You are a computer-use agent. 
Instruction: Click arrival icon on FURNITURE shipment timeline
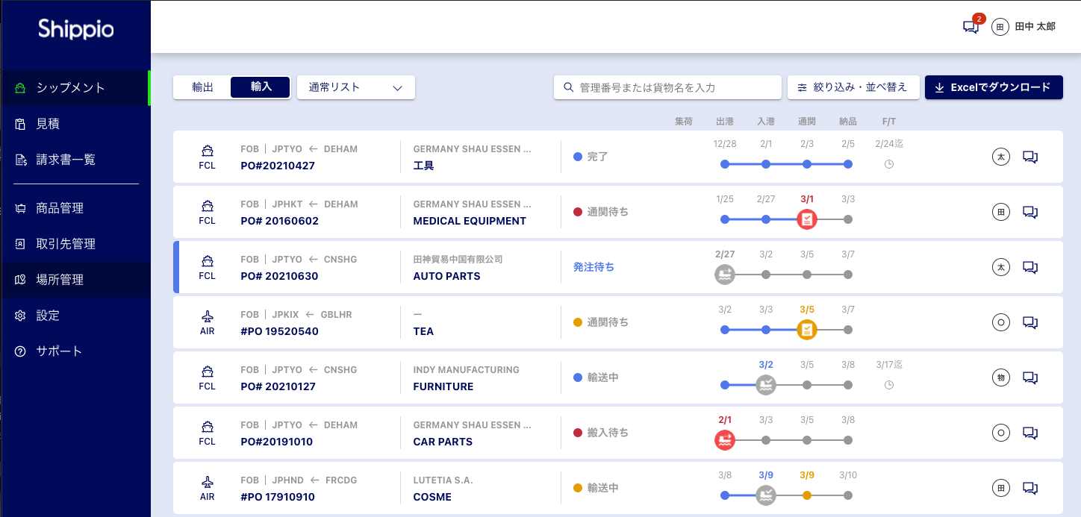(x=766, y=385)
